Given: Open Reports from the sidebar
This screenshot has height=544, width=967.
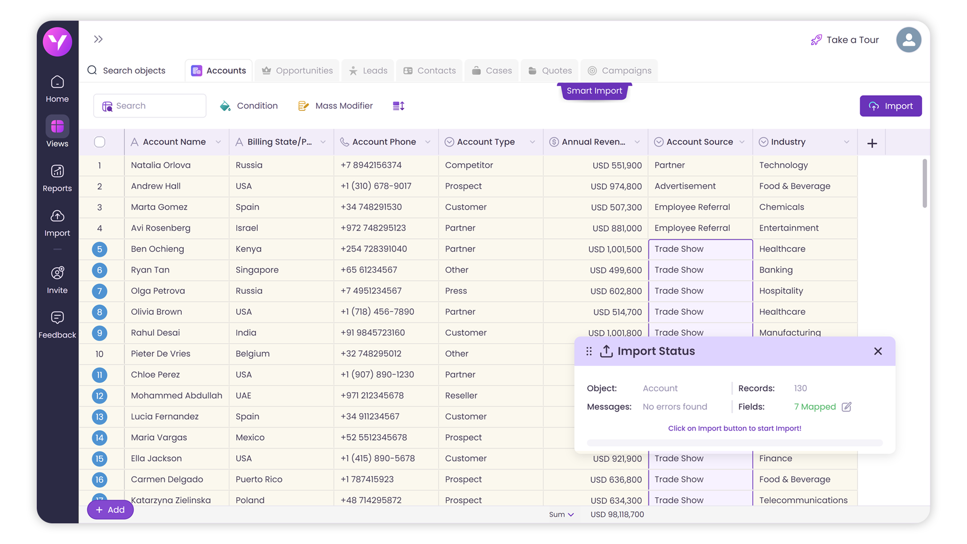Looking at the screenshot, I should click(57, 178).
